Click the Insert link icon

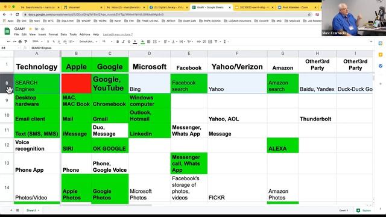click(x=198, y=42)
